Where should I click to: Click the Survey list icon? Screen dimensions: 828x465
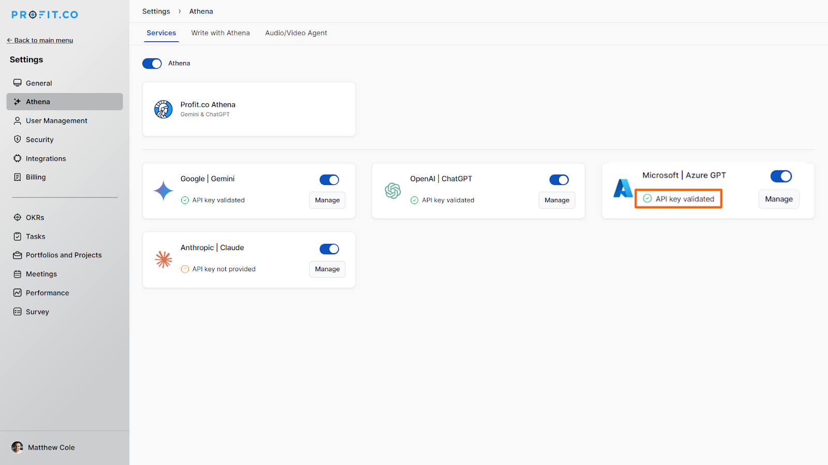click(18, 312)
